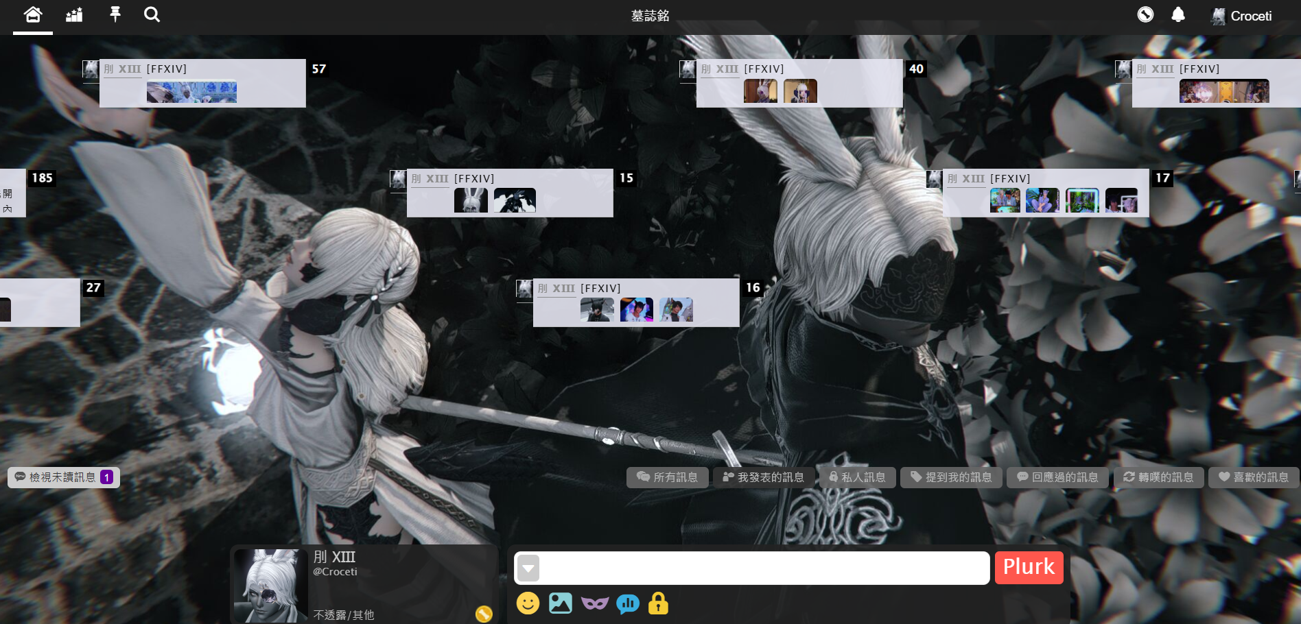The height and width of the screenshot is (624, 1301).
Task: Open the pinned plurks pushpin icon
Action: point(115,14)
